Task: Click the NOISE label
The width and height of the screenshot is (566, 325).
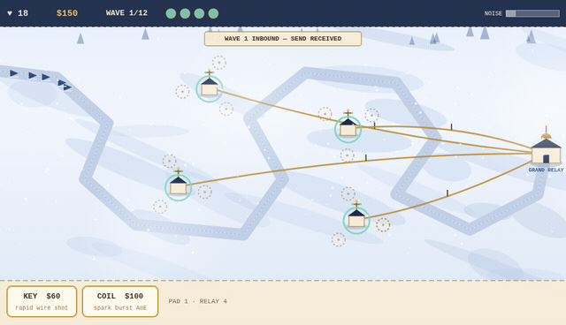Action: tap(493, 13)
